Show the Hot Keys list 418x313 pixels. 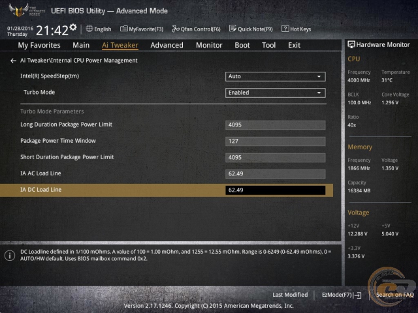(x=296, y=29)
